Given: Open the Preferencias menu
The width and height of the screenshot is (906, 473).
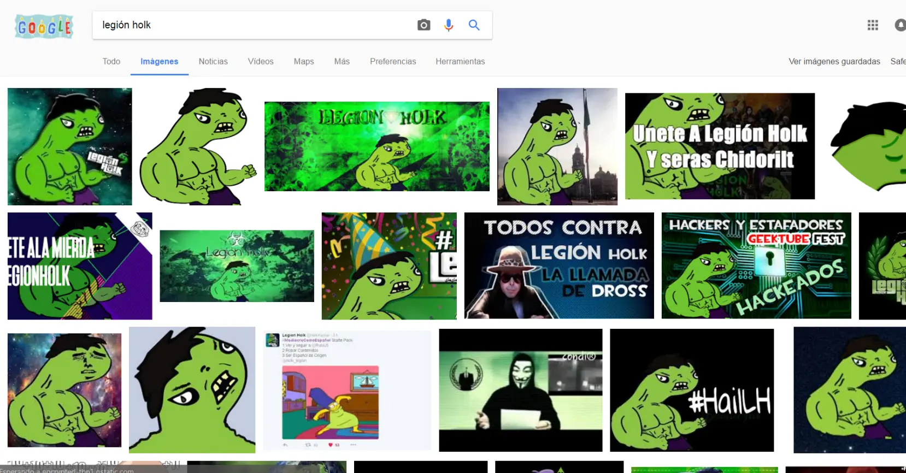Looking at the screenshot, I should pos(393,61).
